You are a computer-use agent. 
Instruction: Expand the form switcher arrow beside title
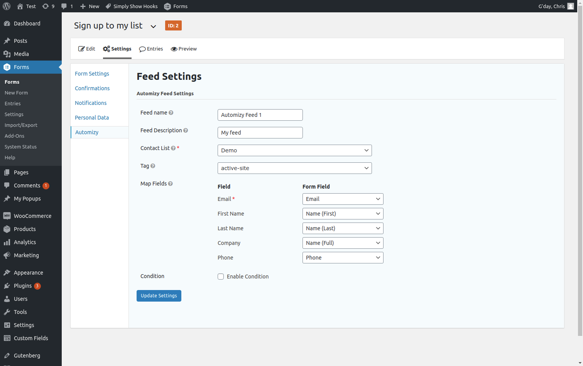153,27
